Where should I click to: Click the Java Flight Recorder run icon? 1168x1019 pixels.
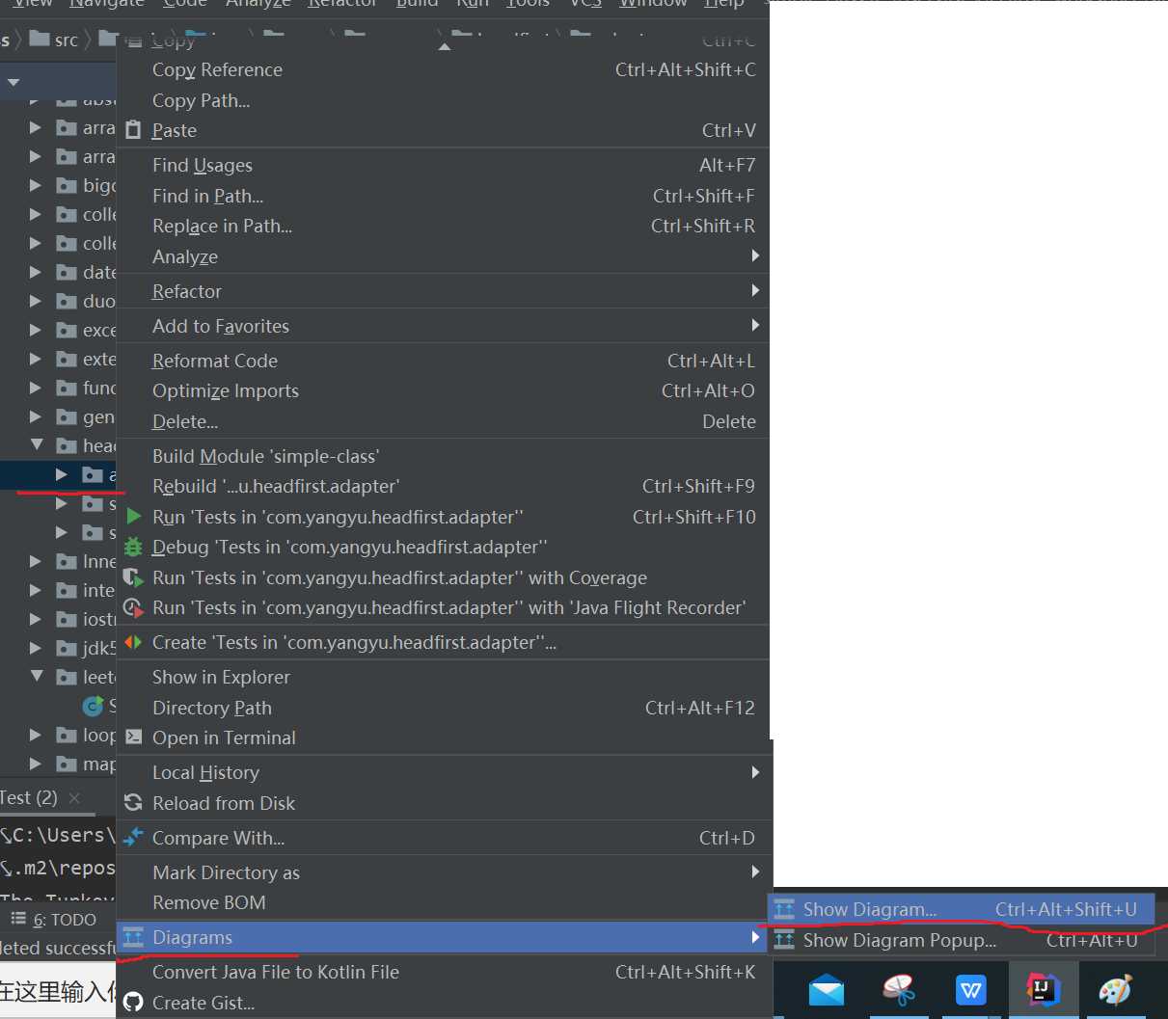point(133,607)
